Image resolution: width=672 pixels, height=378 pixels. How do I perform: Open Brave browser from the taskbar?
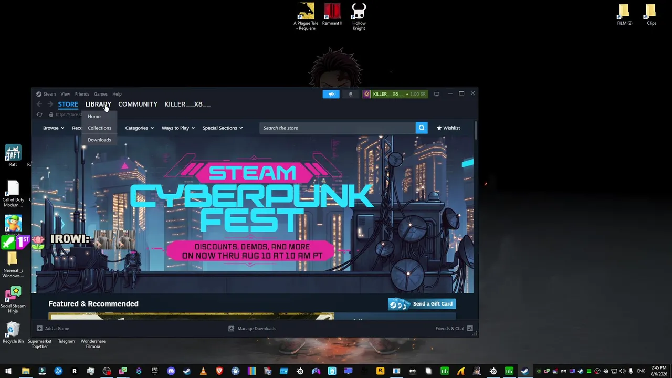point(219,371)
